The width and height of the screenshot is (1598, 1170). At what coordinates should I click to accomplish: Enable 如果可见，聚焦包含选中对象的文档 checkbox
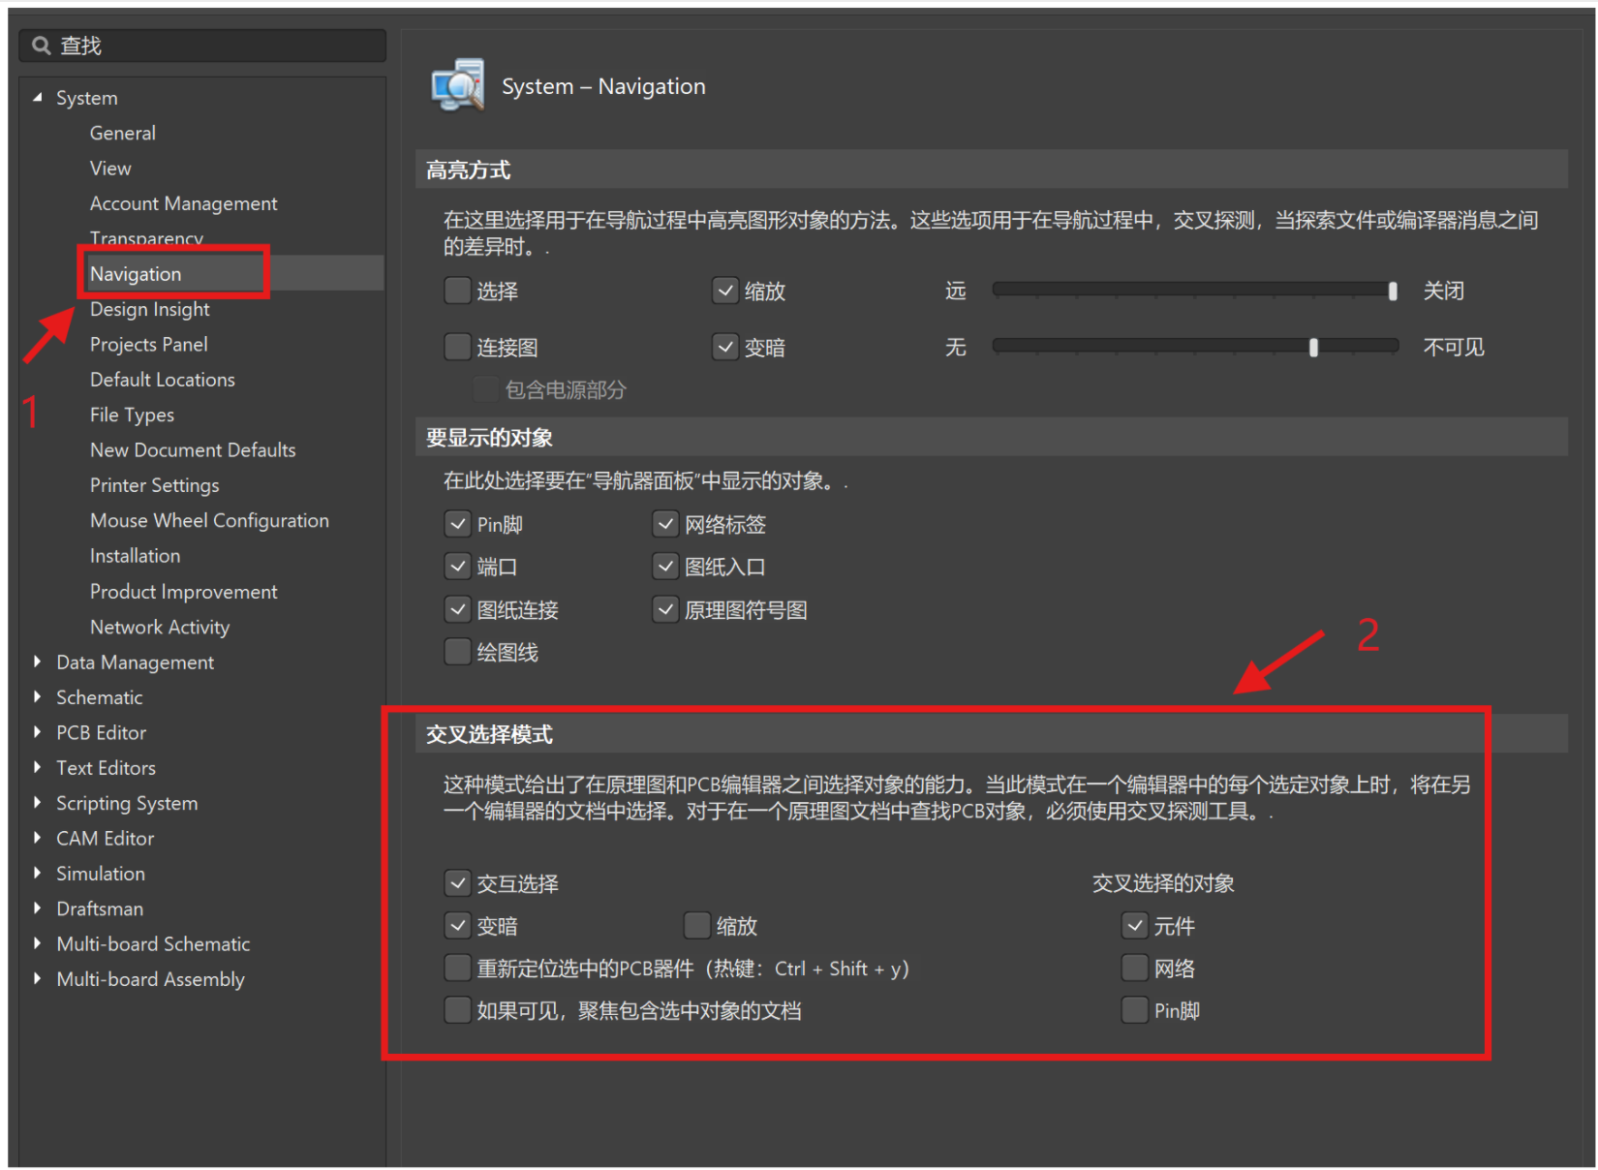tap(457, 1010)
